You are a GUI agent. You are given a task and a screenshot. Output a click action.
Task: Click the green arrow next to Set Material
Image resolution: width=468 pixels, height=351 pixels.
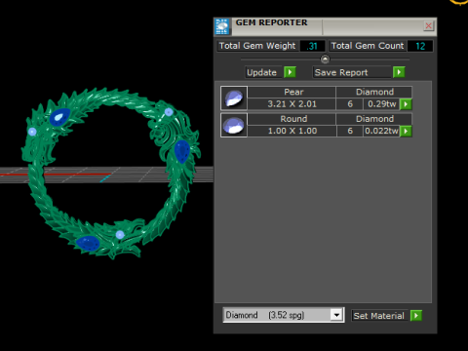click(416, 316)
